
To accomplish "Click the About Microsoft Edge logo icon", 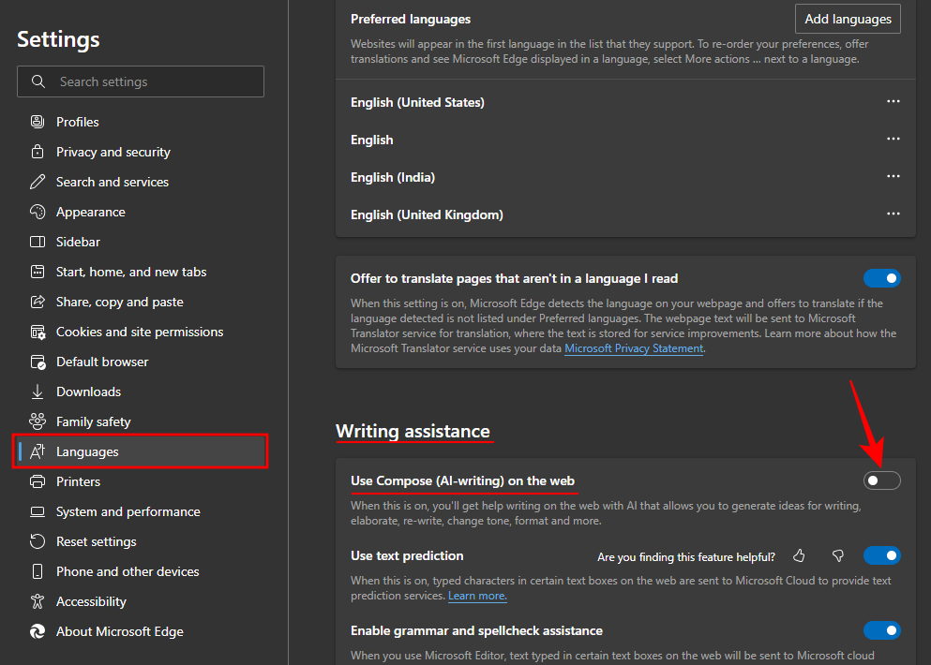I will [38, 631].
